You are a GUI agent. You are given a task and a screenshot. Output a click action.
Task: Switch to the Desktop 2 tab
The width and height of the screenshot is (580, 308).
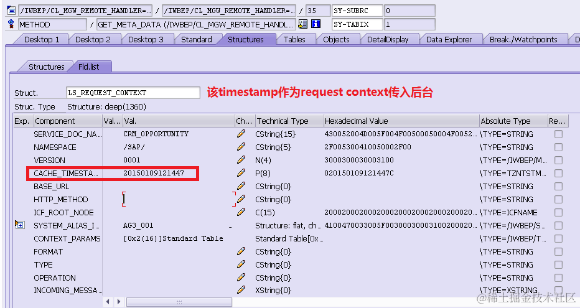point(93,39)
